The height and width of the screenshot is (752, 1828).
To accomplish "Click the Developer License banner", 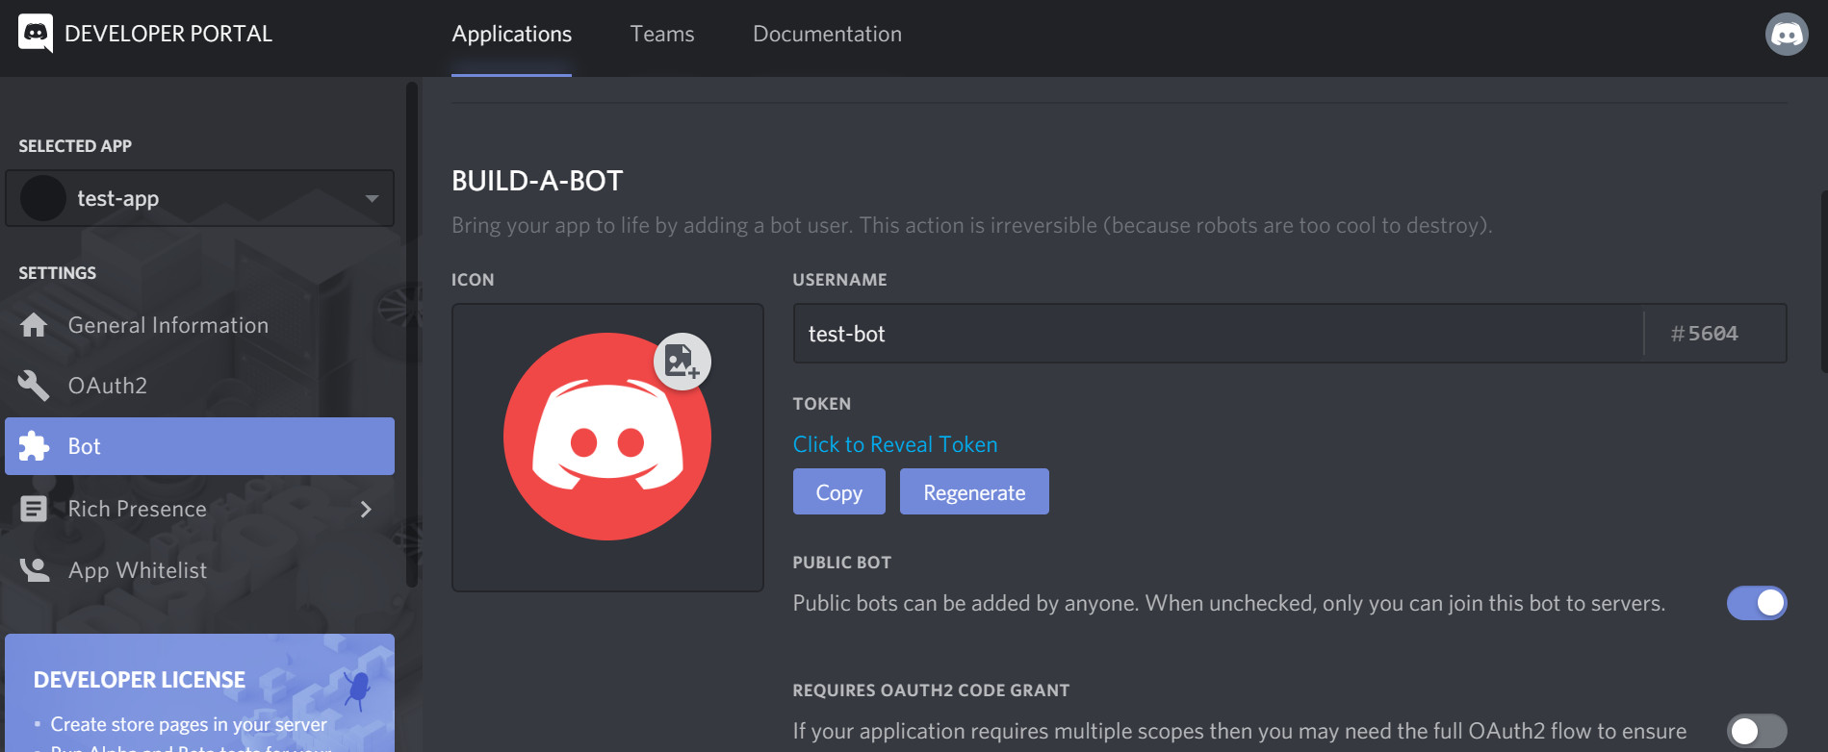I will (200, 692).
